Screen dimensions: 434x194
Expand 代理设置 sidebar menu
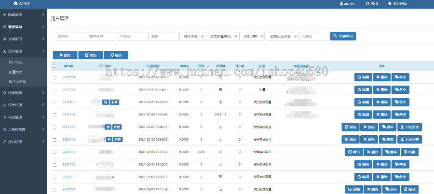(23, 93)
